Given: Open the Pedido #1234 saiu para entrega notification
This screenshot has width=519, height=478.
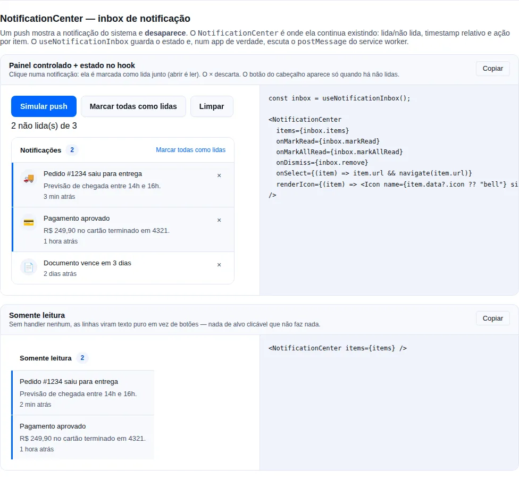Looking at the screenshot, I should [x=123, y=185].
